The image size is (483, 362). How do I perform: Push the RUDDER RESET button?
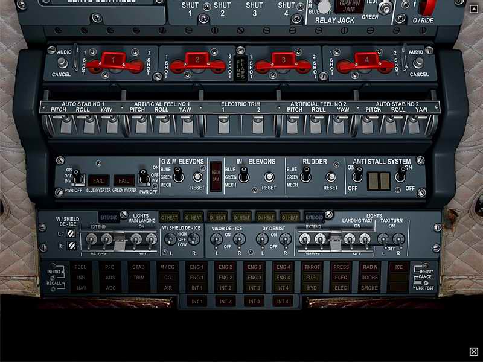point(330,177)
